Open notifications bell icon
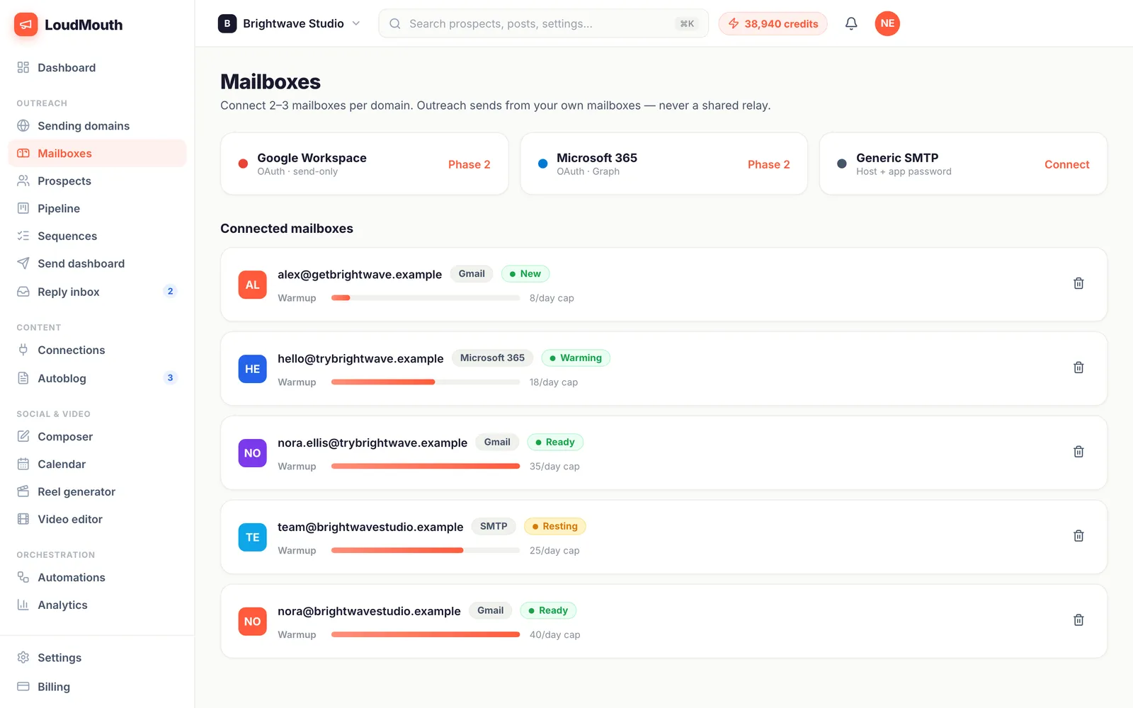The image size is (1133, 708). [851, 23]
